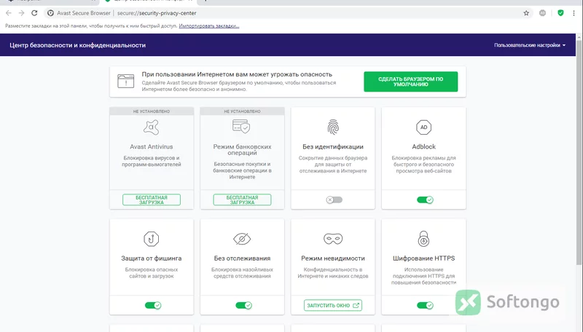583x332 pixels.
Task: Click the Avast site info icon in address bar
Action: point(50,13)
